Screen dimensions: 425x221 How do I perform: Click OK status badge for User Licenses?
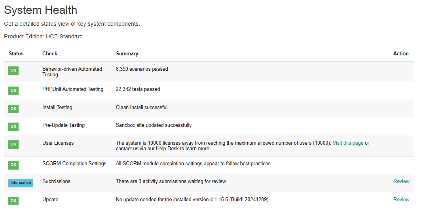tap(13, 144)
